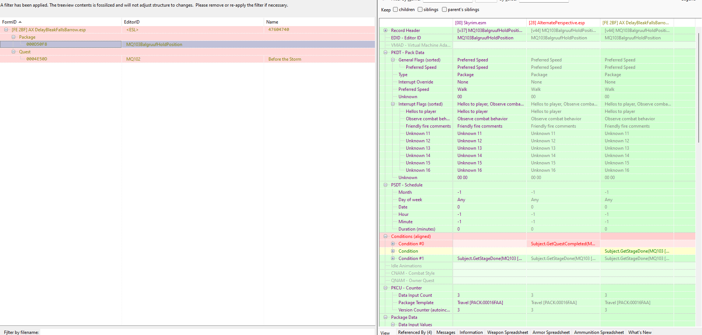Screen dimensions: 702x335
Task: Expand the Condition #1 row
Action: pos(393,259)
